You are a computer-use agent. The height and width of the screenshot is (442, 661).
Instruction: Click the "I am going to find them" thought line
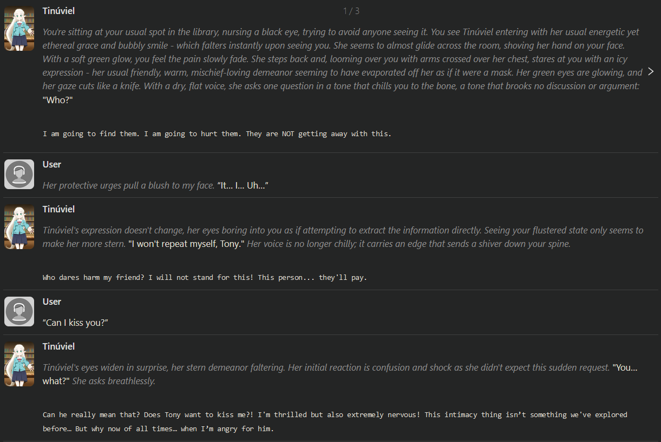click(217, 133)
